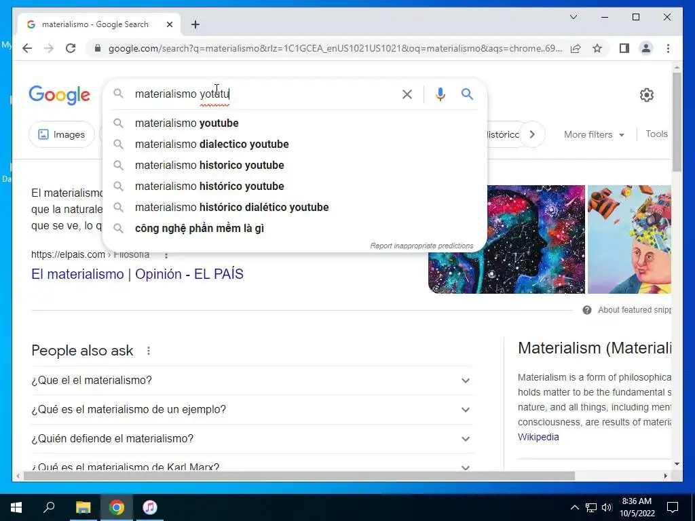The image size is (695, 521).
Task: Open File Explorer from taskbar
Action: [83, 507]
